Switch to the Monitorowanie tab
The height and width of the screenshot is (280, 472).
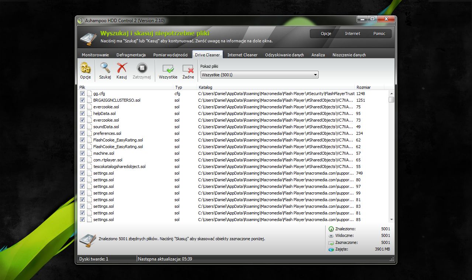[x=95, y=55]
